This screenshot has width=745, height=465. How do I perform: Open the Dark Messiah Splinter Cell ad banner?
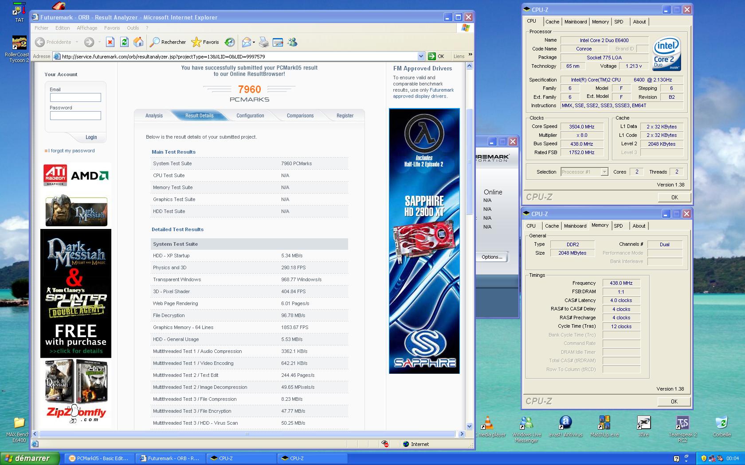pos(76,293)
